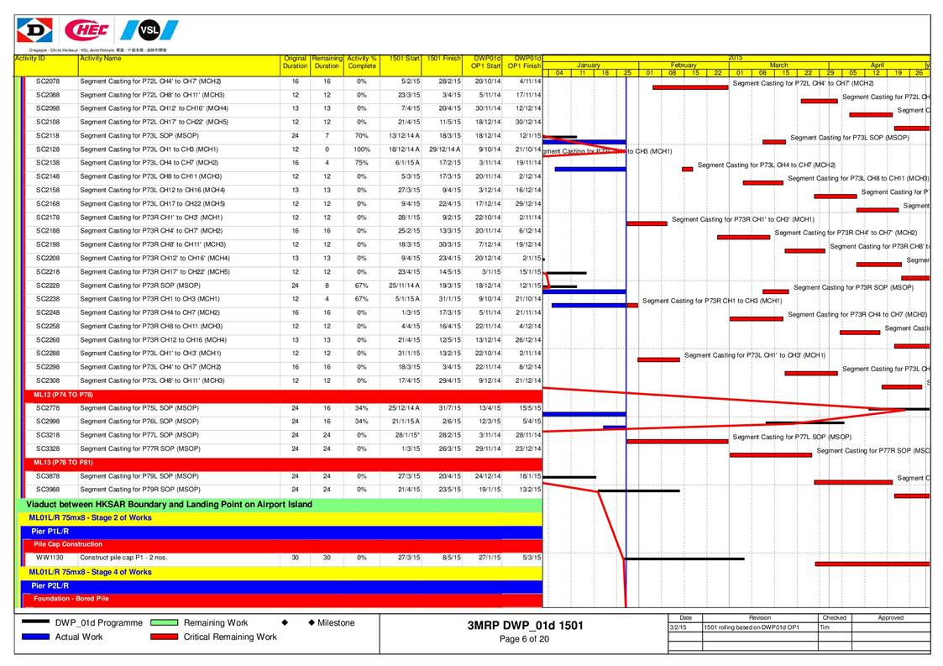
Task: Click the red Gantt bar for SC3218 P77L SOP
Action: click(x=677, y=442)
